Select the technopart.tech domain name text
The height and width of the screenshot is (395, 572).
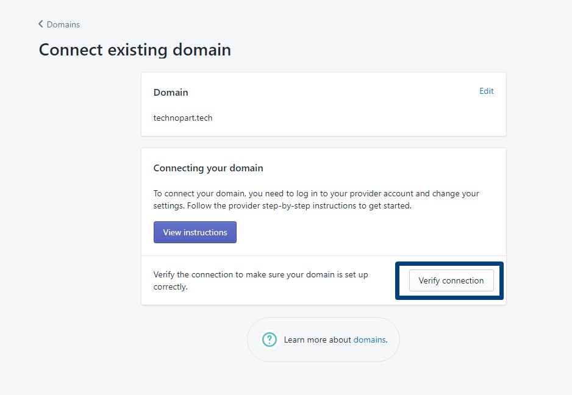click(183, 118)
